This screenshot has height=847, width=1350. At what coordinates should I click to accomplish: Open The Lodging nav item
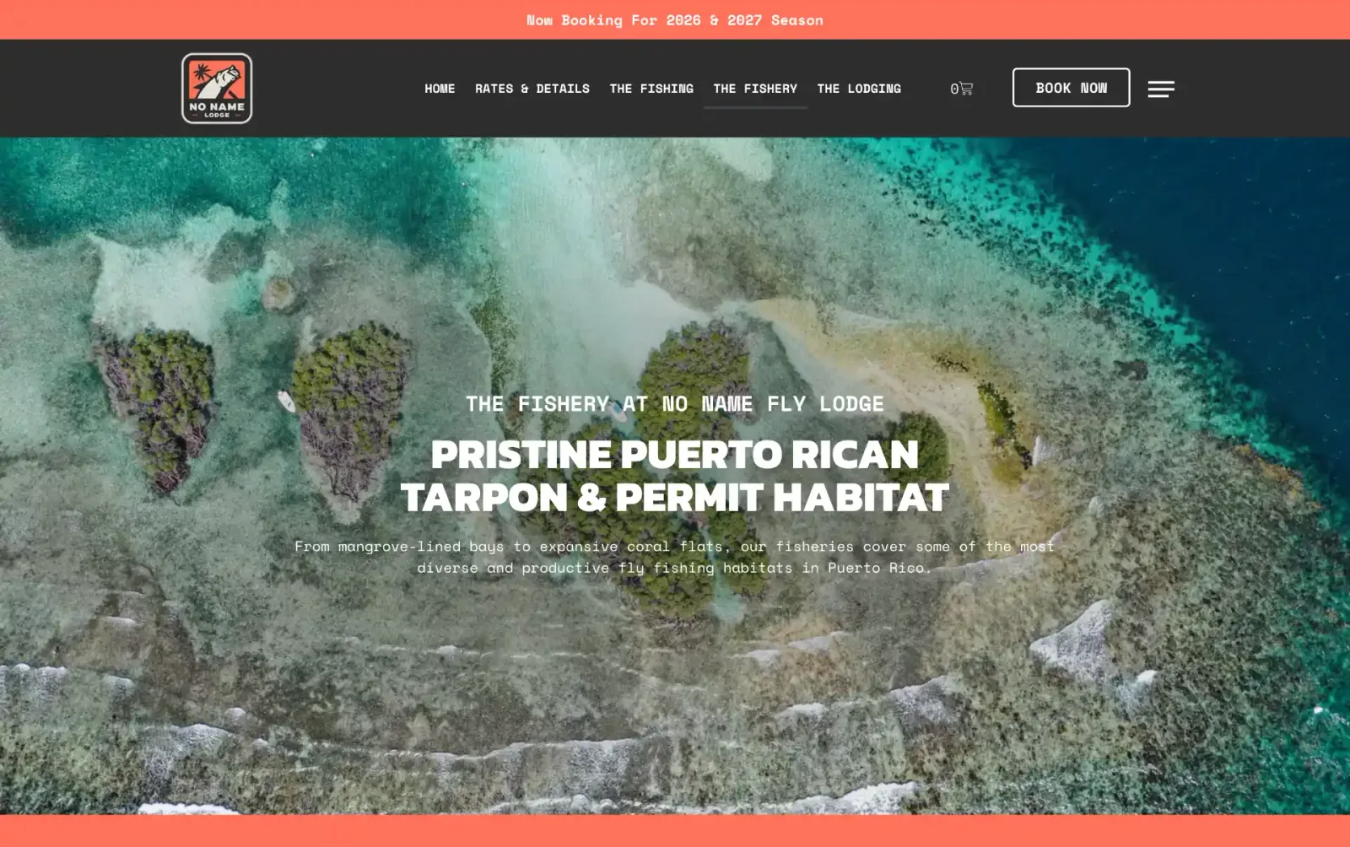[x=859, y=89]
